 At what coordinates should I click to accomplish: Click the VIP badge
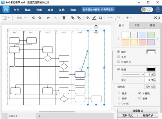point(147,10)
